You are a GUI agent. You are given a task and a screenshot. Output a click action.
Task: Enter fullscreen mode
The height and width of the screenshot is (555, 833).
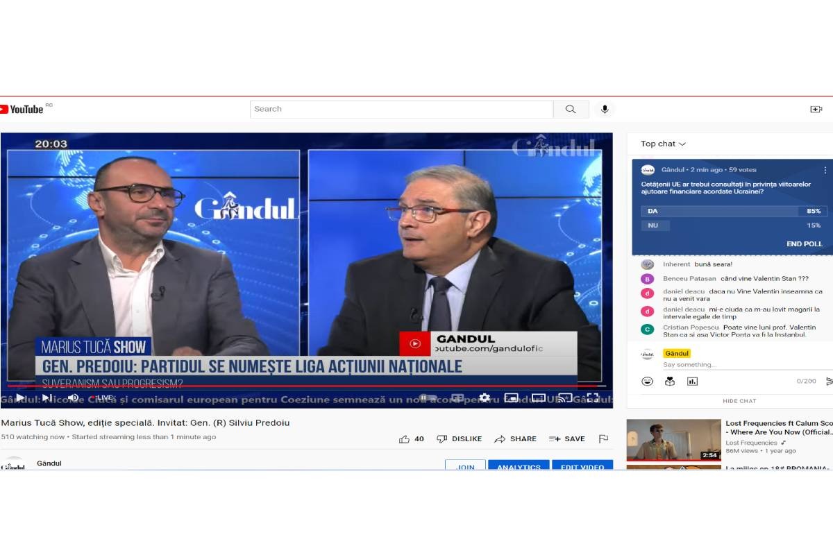click(592, 398)
